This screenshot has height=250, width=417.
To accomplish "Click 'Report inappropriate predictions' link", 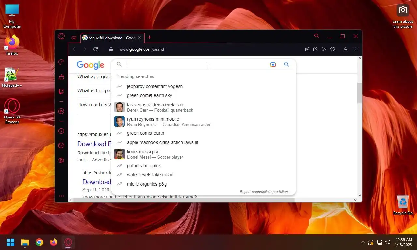I will pyautogui.click(x=265, y=192).
